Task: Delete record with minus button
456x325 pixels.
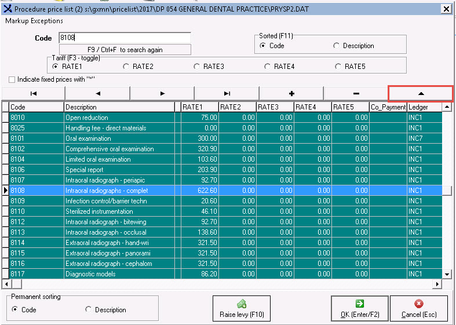Action: coord(355,93)
